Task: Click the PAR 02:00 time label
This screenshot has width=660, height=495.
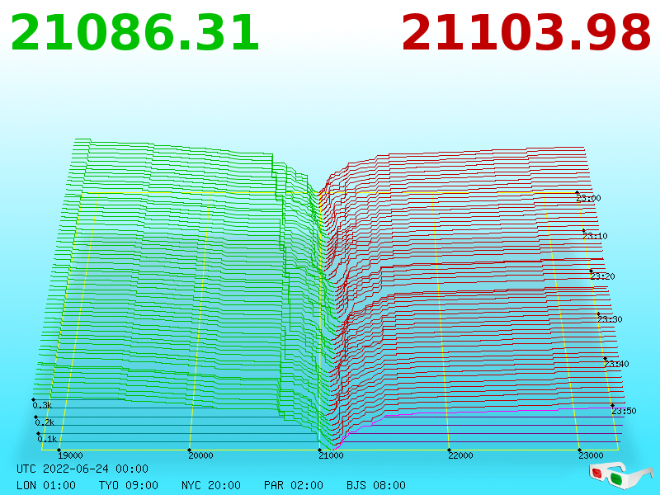Action: (294, 485)
